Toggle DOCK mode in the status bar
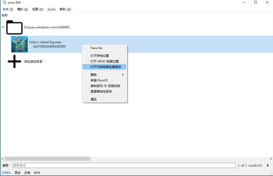The image size is (273, 176). tap(37, 173)
